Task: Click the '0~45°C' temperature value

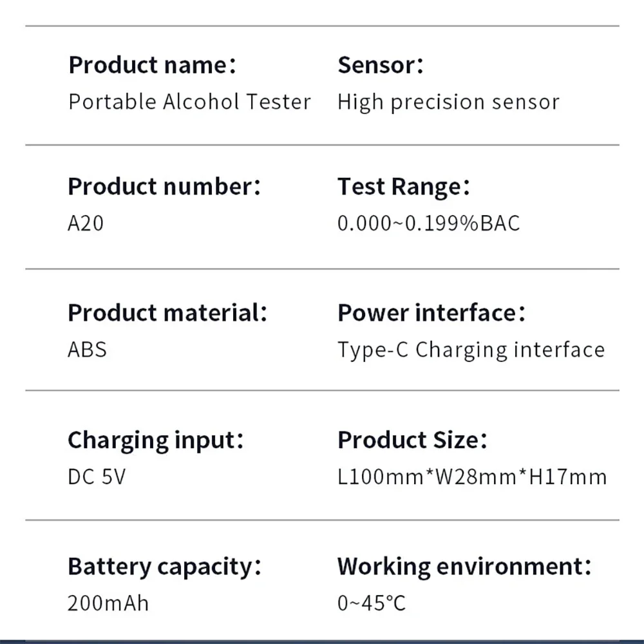Action: coord(372,603)
